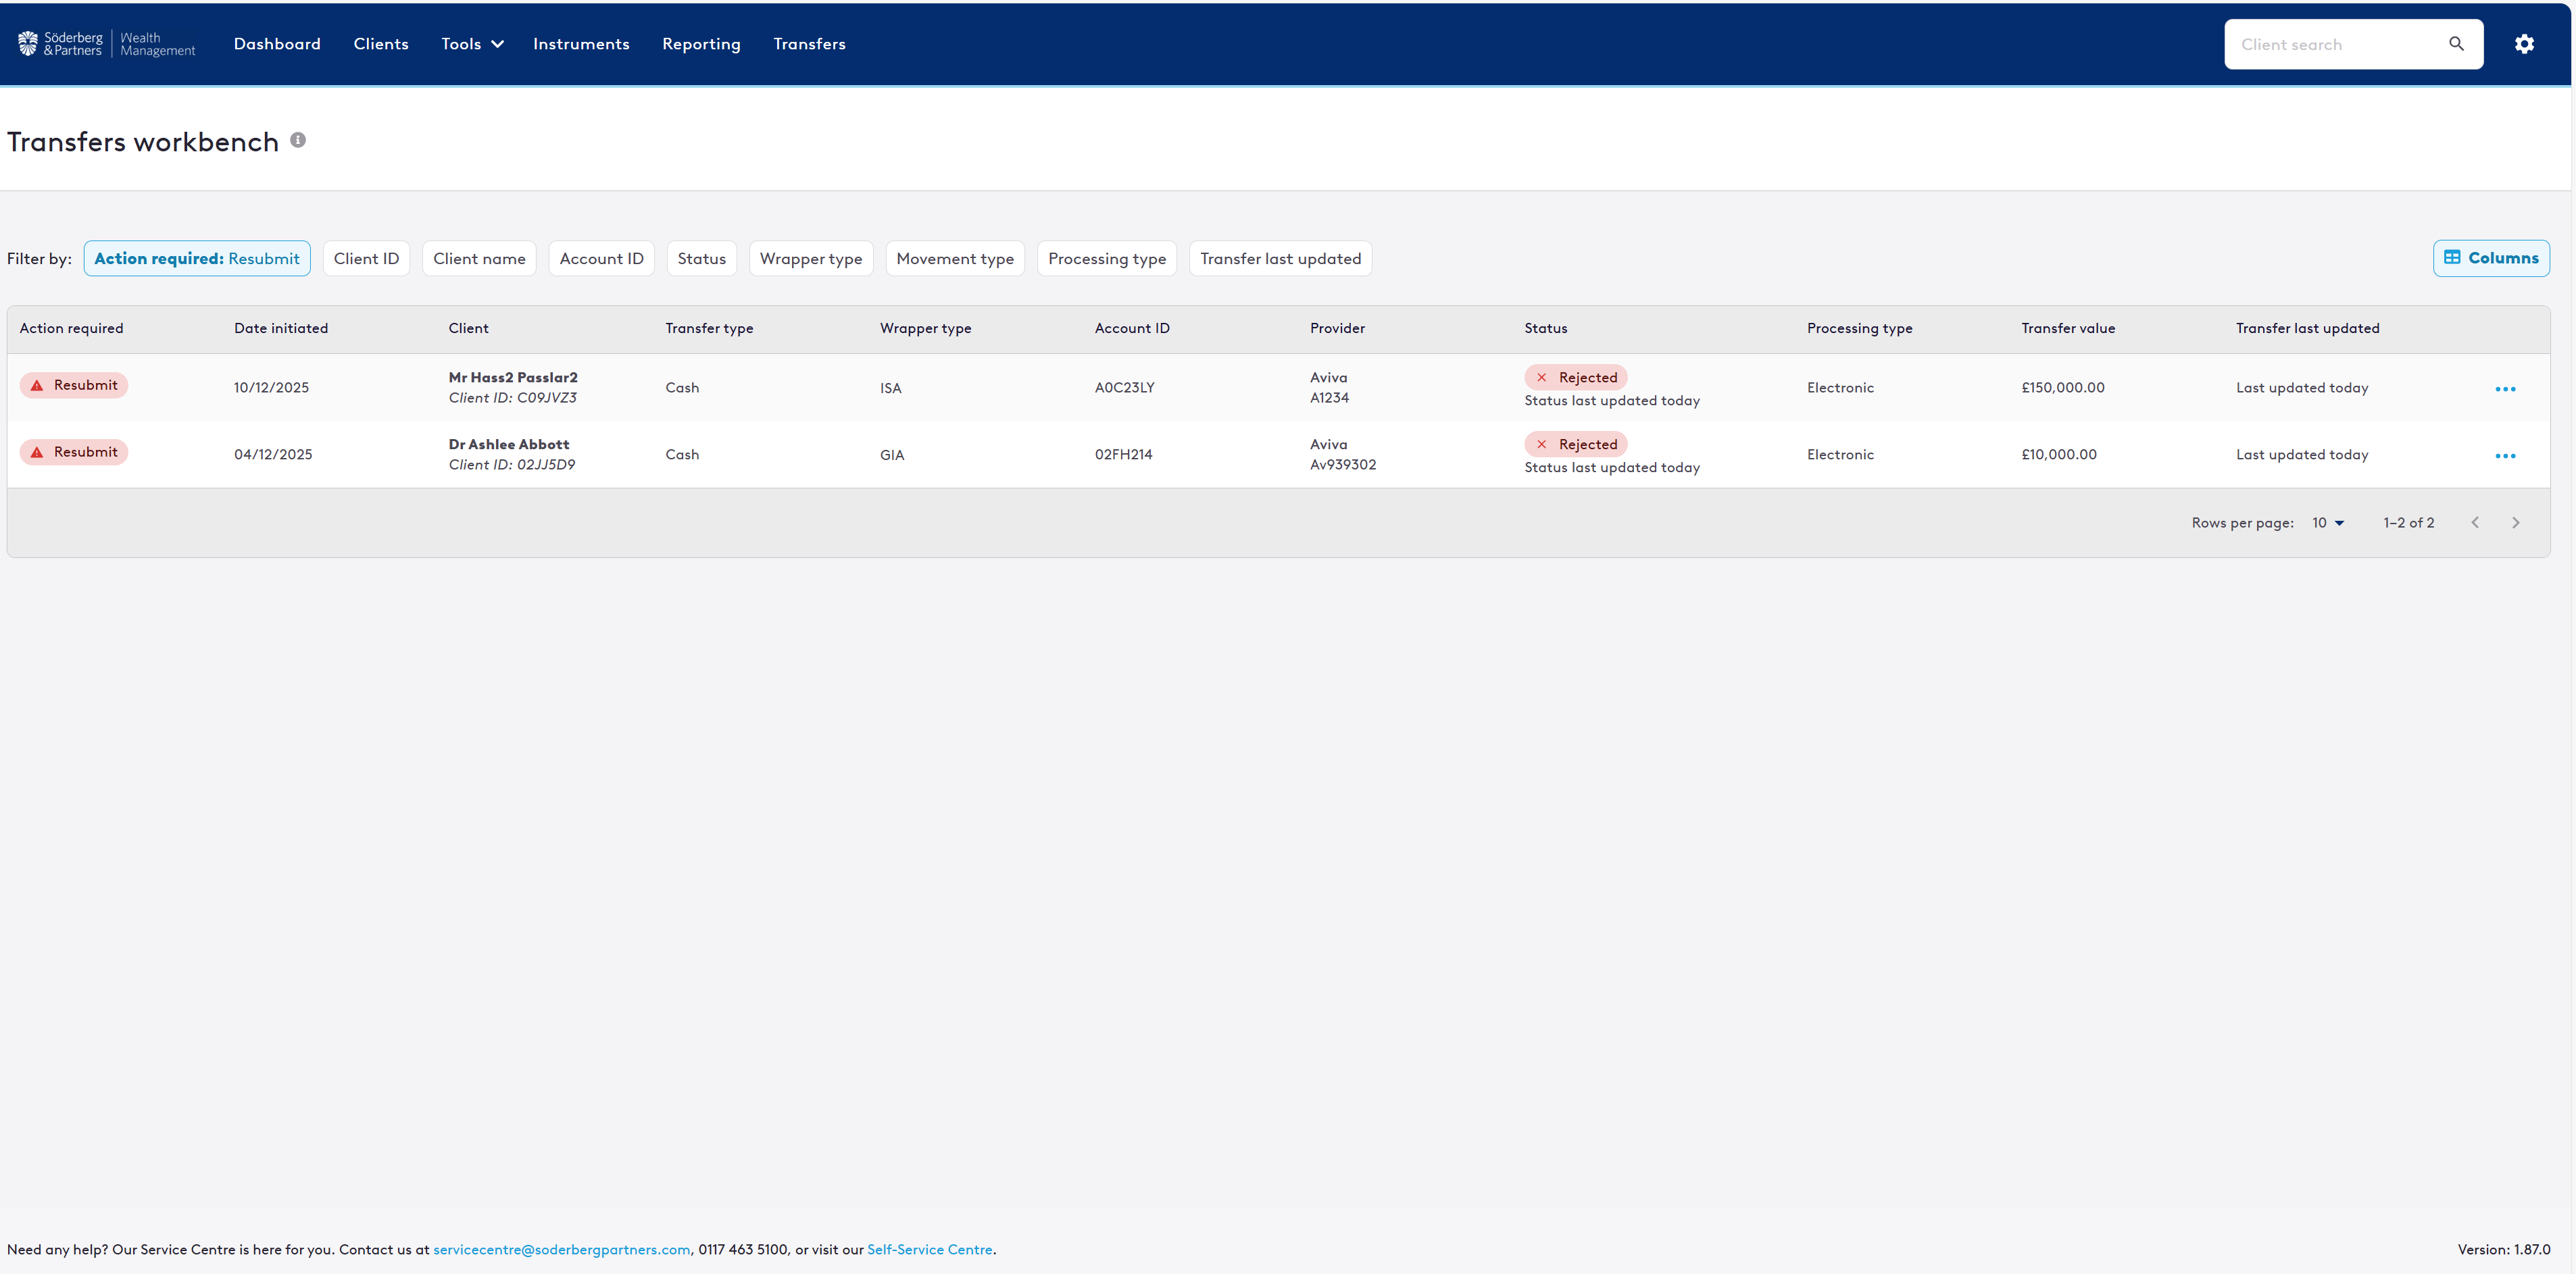Image resolution: width=2576 pixels, height=1274 pixels.
Task: Open the settings gear icon
Action: coord(2524,44)
